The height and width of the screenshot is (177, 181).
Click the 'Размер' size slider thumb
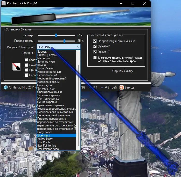coord(56,35)
